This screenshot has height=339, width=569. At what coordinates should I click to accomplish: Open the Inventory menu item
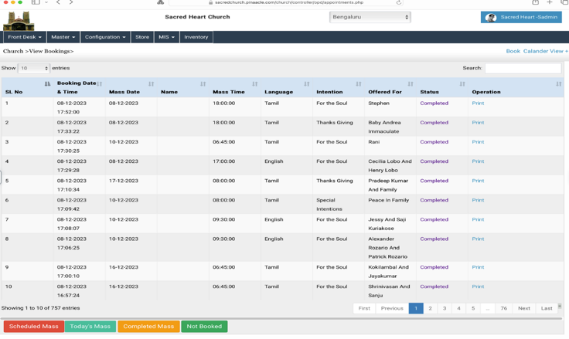coord(196,37)
